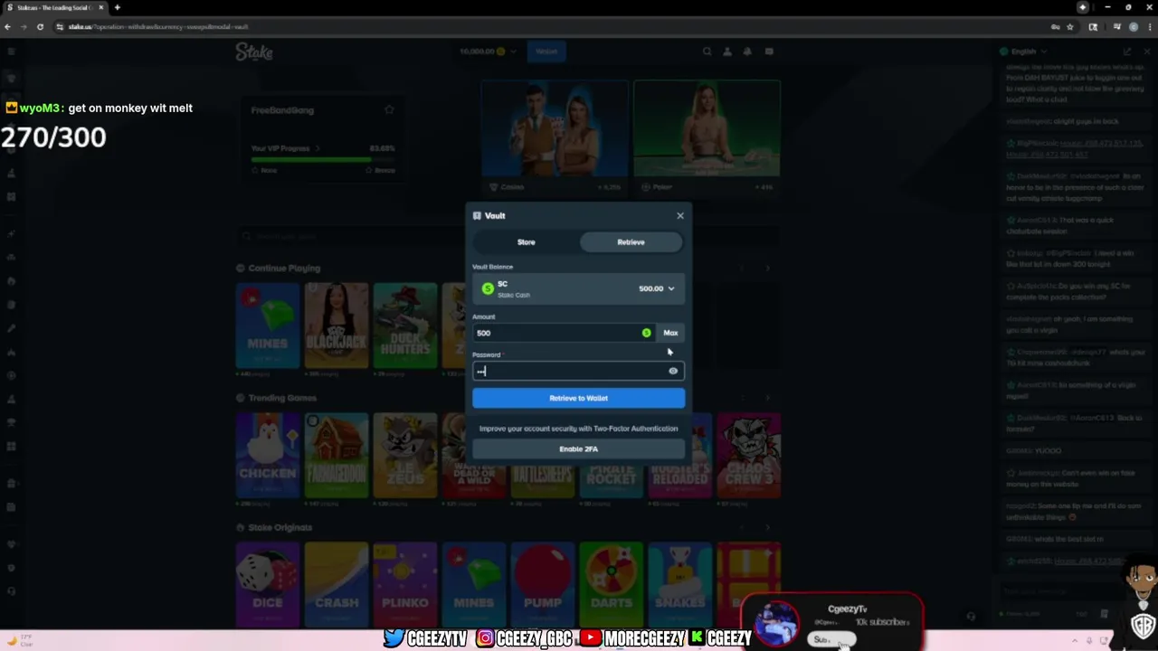Open the Casino promo banner

554,136
